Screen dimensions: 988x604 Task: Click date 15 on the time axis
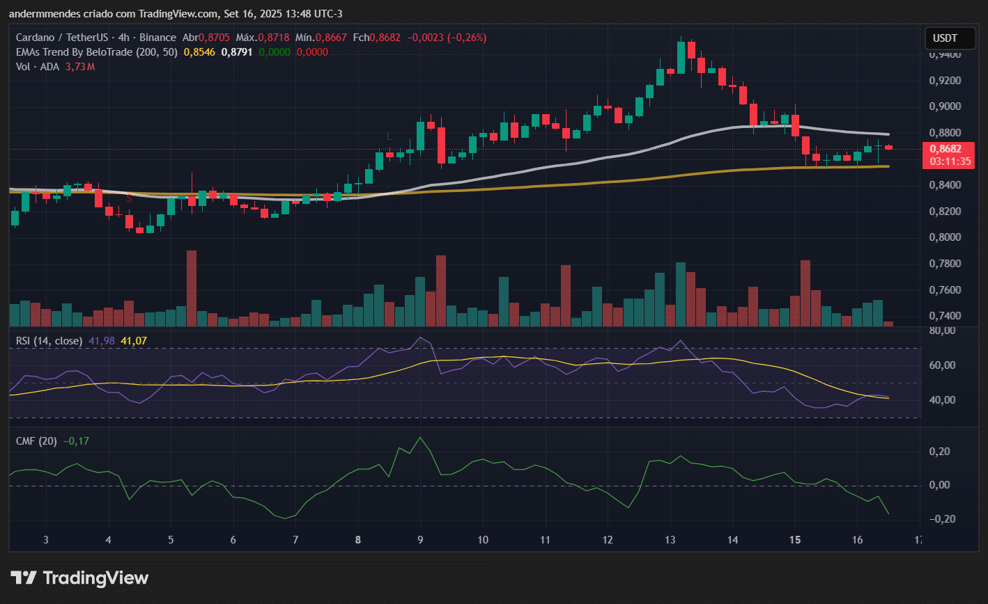click(796, 540)
